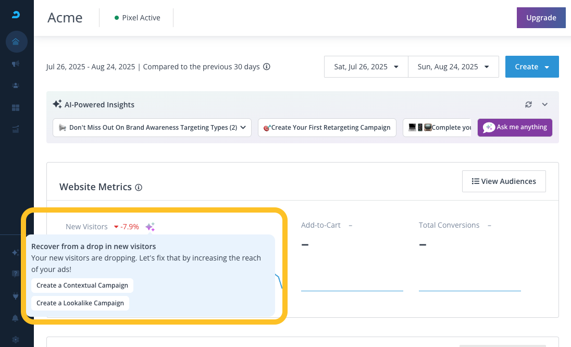Click Ask me anything
This screenshot has height=347, width=571.
tap(515, 127)
